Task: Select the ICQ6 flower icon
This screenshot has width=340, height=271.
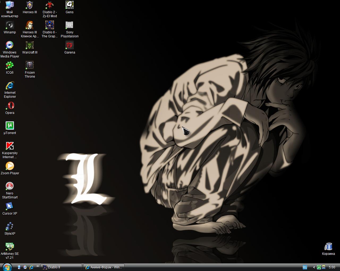Action: point(10,65)
